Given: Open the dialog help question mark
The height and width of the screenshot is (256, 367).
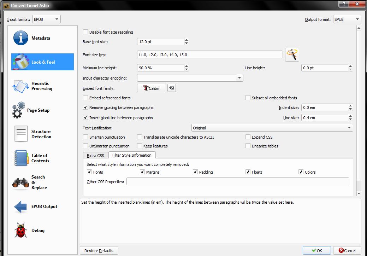Looking at the screenshot, I should tap(344, 4).
